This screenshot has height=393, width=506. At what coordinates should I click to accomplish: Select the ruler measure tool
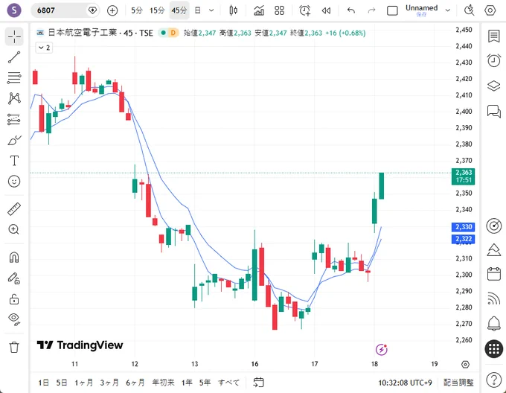(x=14, y=209)
